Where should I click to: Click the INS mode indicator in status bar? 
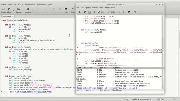pos(174,99)
